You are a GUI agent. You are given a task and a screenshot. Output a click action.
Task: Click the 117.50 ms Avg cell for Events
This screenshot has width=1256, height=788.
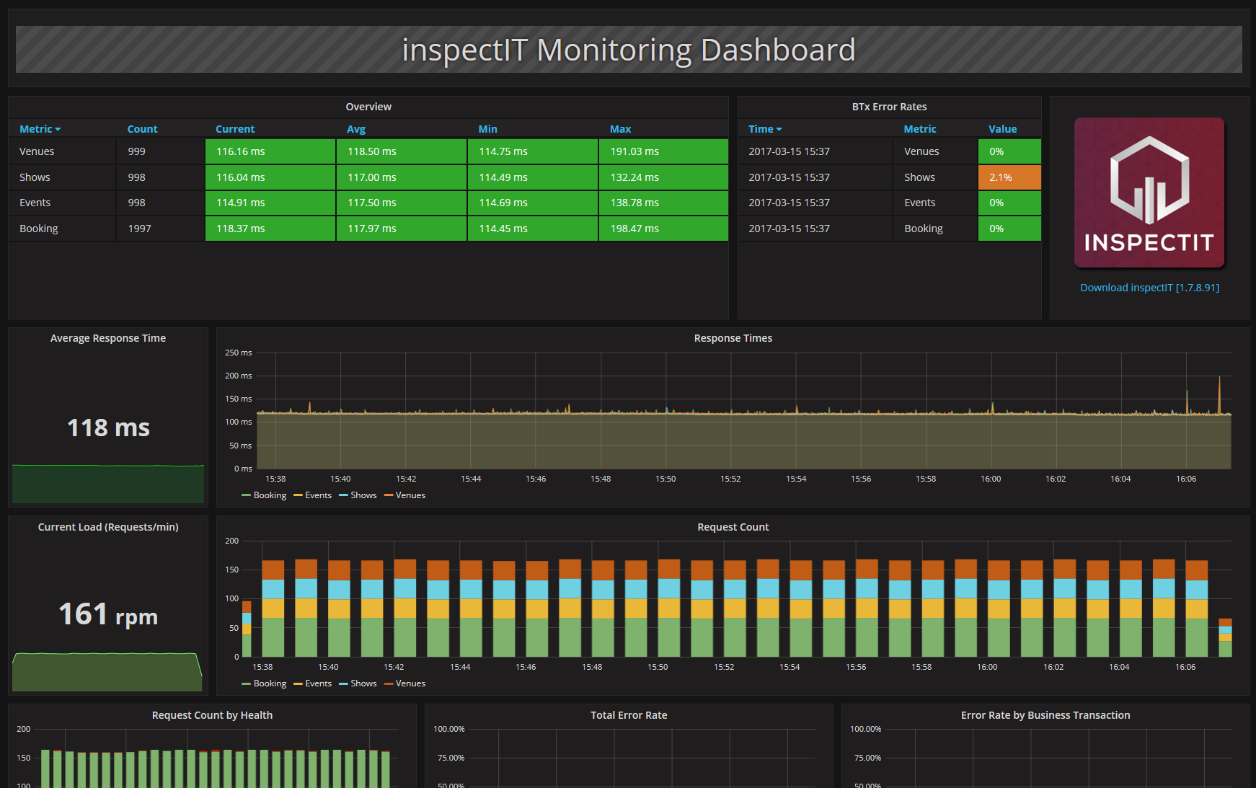tap(402, 203)
